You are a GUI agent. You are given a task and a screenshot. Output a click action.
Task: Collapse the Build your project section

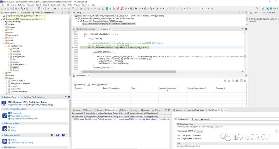coord(2,123)
